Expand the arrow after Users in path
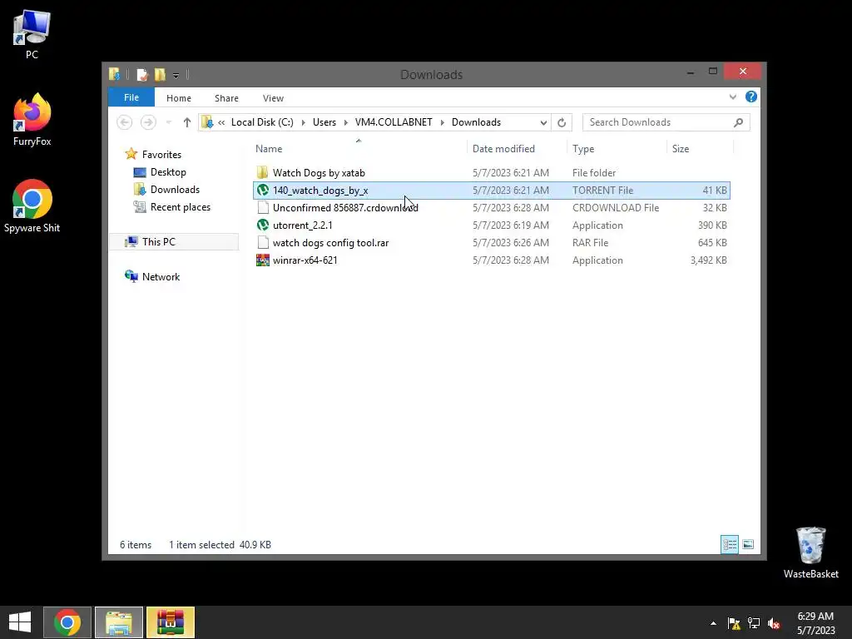The image size is (852, 639). click(345, 122)
